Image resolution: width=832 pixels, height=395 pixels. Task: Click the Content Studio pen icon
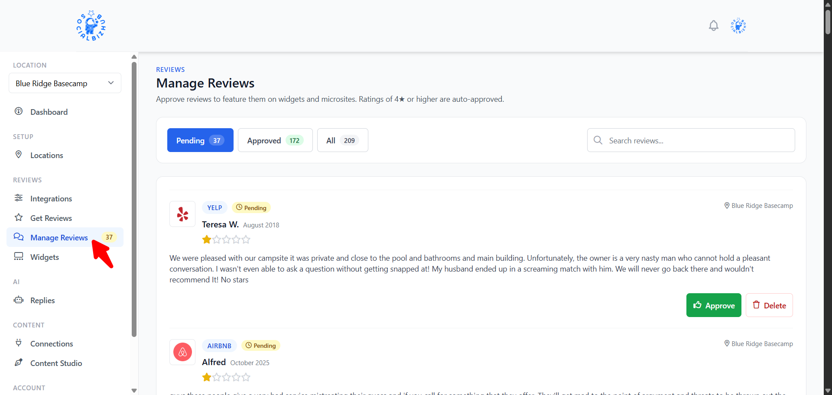(x=19, y=363)
